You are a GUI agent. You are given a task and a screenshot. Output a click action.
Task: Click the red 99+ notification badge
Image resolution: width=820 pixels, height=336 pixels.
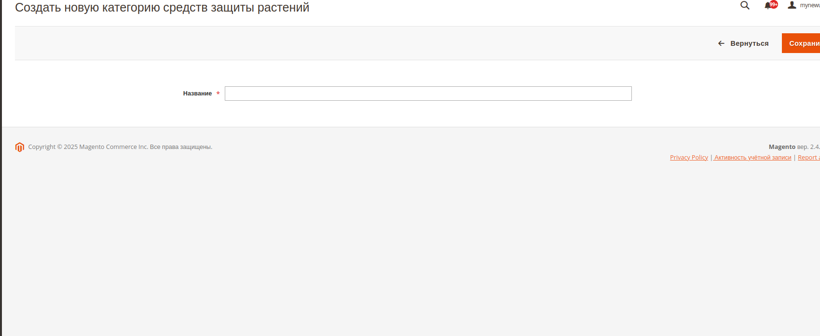[x=774, y=4]
